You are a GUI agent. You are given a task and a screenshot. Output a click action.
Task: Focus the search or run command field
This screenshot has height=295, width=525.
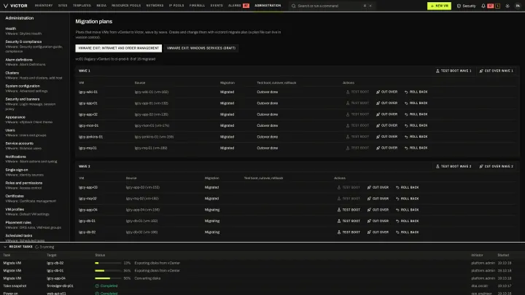point(332,6)
